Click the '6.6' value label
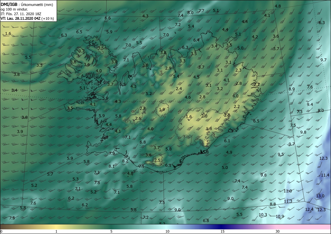331x234 pixels. click(108, 18)
